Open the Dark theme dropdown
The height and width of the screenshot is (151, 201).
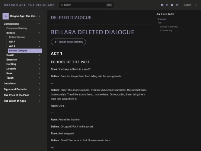pos(190,5)
